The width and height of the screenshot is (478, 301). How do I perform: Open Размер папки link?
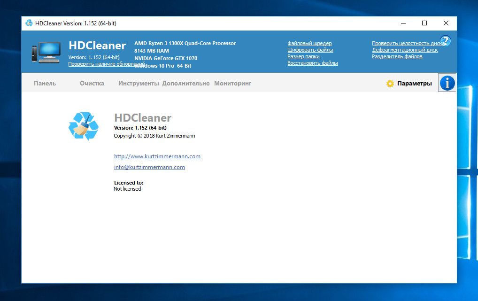click(303, 56)
